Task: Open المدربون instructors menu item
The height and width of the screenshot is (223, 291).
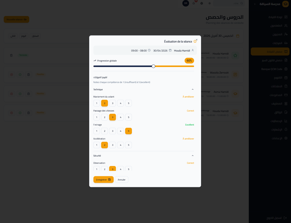Action: point(270,34)
